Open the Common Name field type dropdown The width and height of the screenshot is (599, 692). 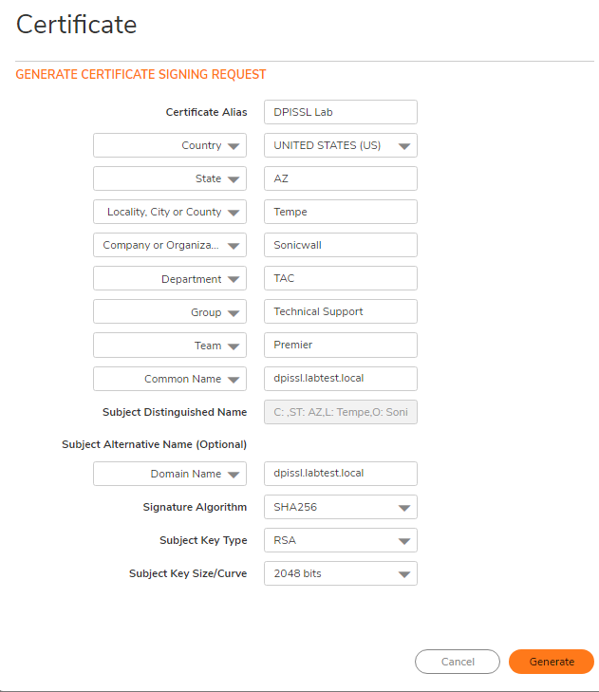[170, 379]
